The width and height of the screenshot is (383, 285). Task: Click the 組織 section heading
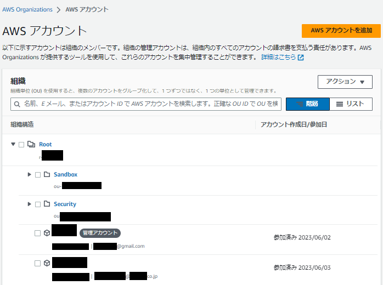[18, 81]
